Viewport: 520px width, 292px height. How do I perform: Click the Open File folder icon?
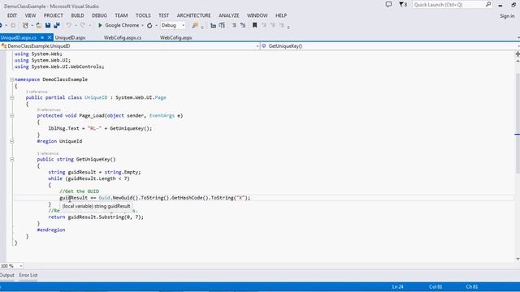click(x=39, y=25)
